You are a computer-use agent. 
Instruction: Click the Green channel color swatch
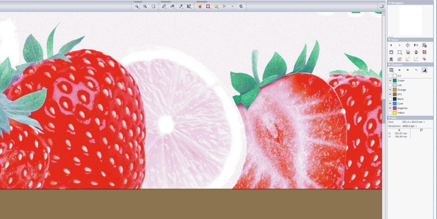[x=395, y=81]
